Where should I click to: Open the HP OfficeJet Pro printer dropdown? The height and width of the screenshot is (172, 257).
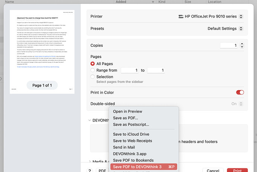coord(211,16)
